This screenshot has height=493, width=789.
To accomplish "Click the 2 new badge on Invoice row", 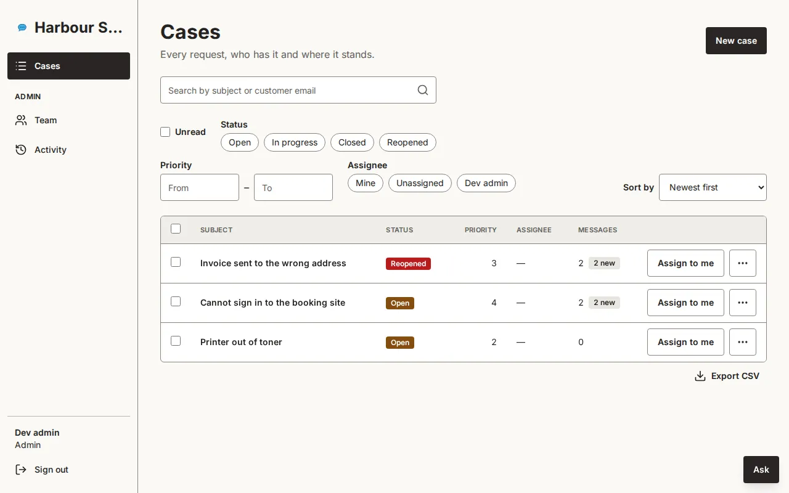I will (x=604, y=263).
